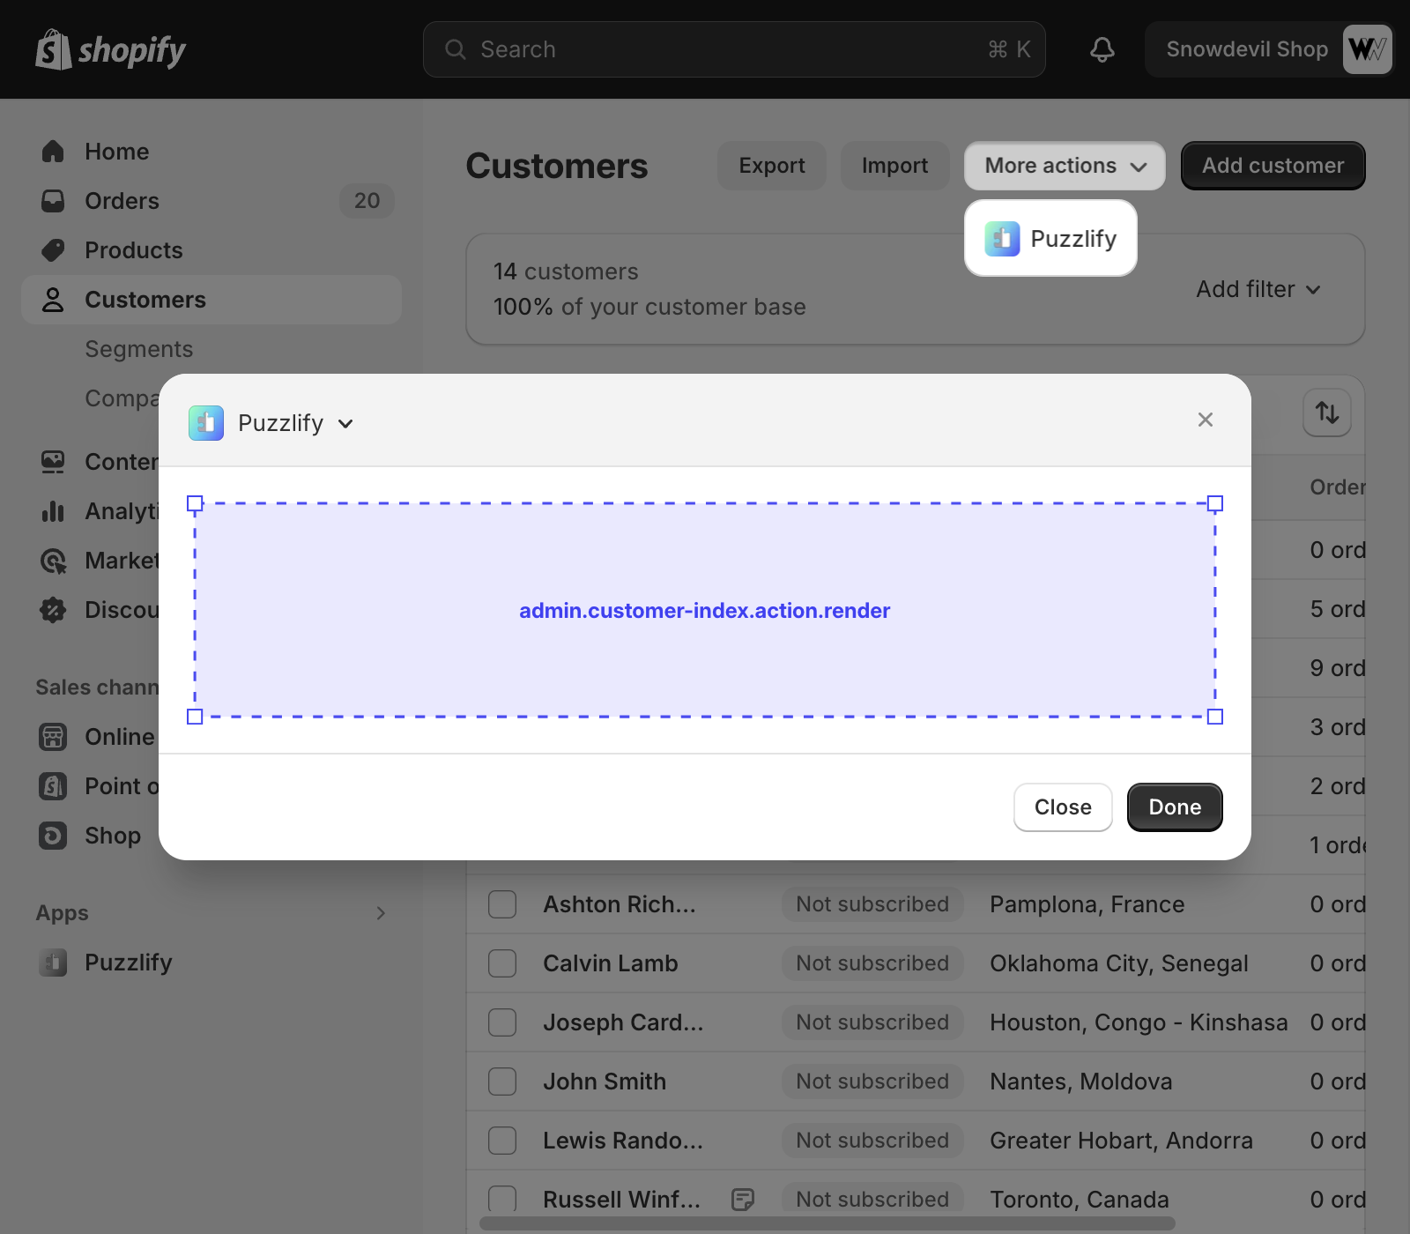Click the sort arrows icon
The image size is (1410, 1234).
(x=1326, y=413)
